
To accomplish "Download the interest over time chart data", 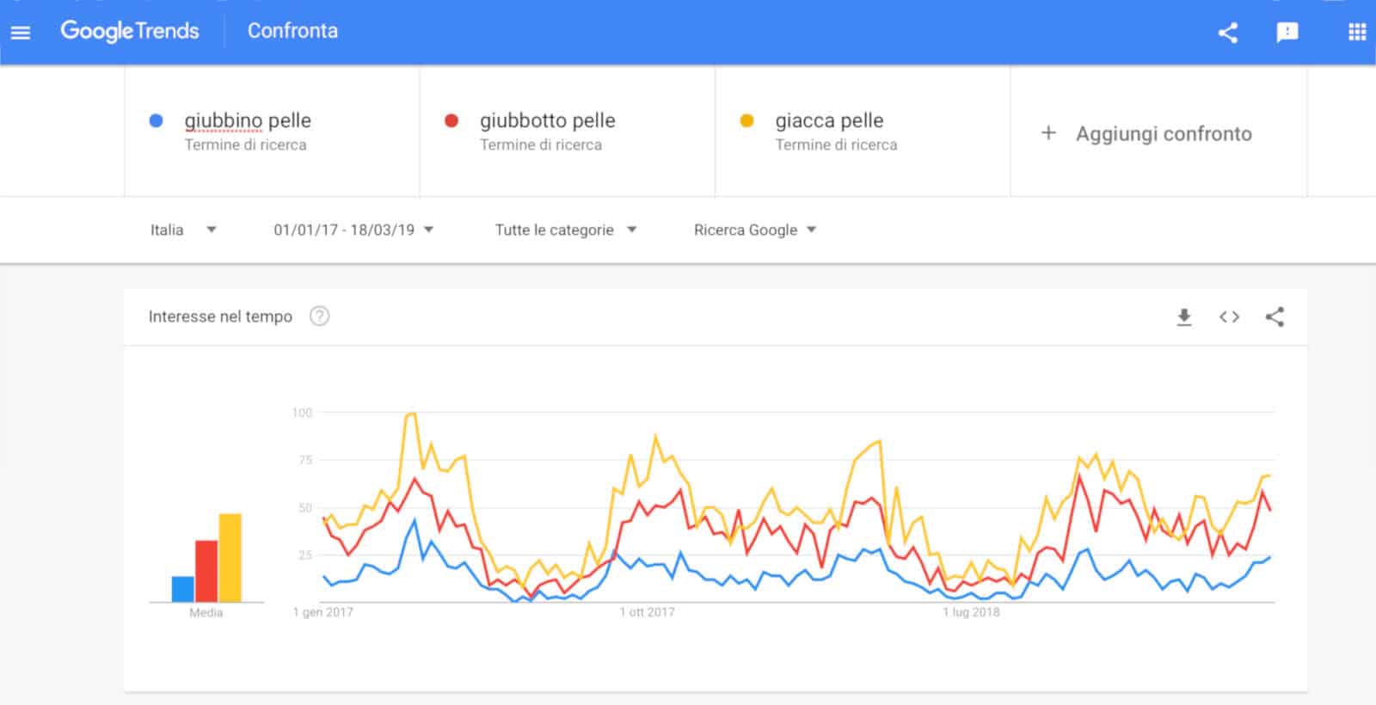I will click(x=1184, y=317).
